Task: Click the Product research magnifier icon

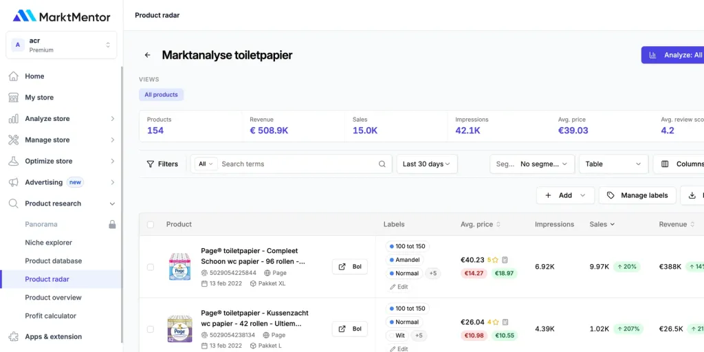Action: pyautogui.click(x=14, y=203)
